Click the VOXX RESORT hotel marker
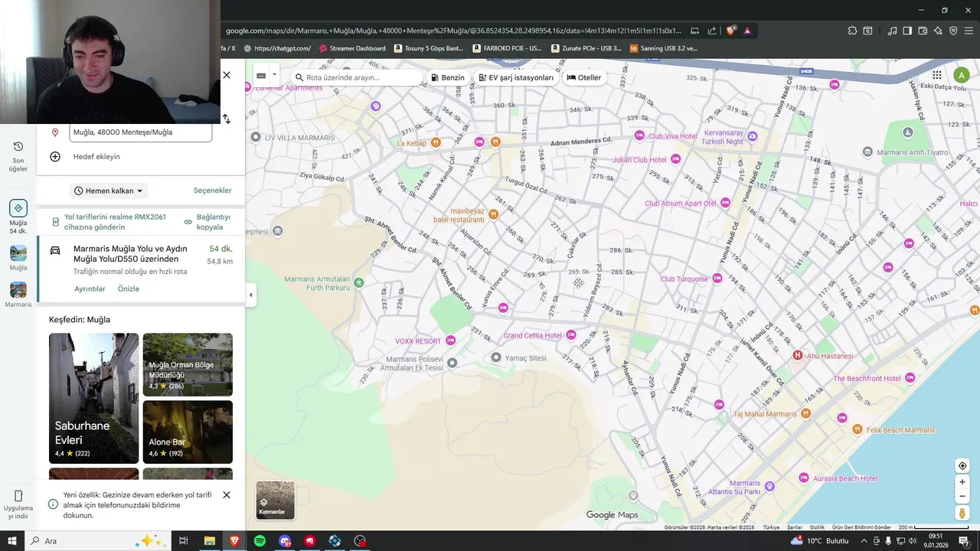The image size is (980, 551). pos(450,341)
